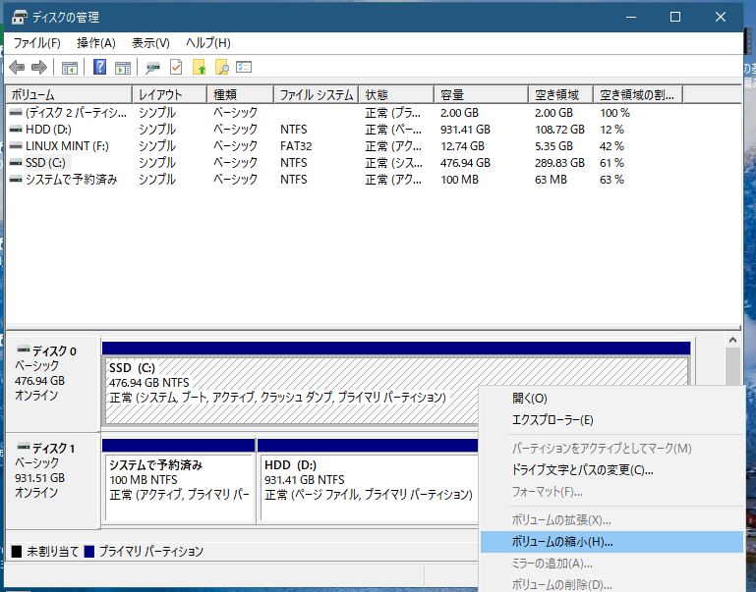756x592 pixels.
Task: Open the ファイル(F) menu
Action: pos(36,43)
